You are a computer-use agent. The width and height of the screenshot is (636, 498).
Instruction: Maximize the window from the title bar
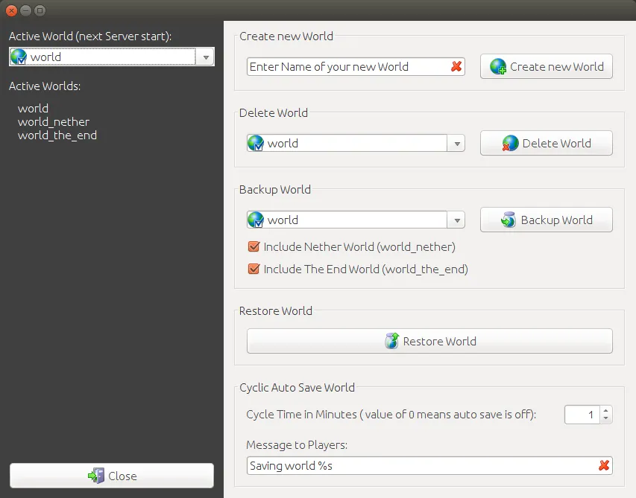point(40,10)
